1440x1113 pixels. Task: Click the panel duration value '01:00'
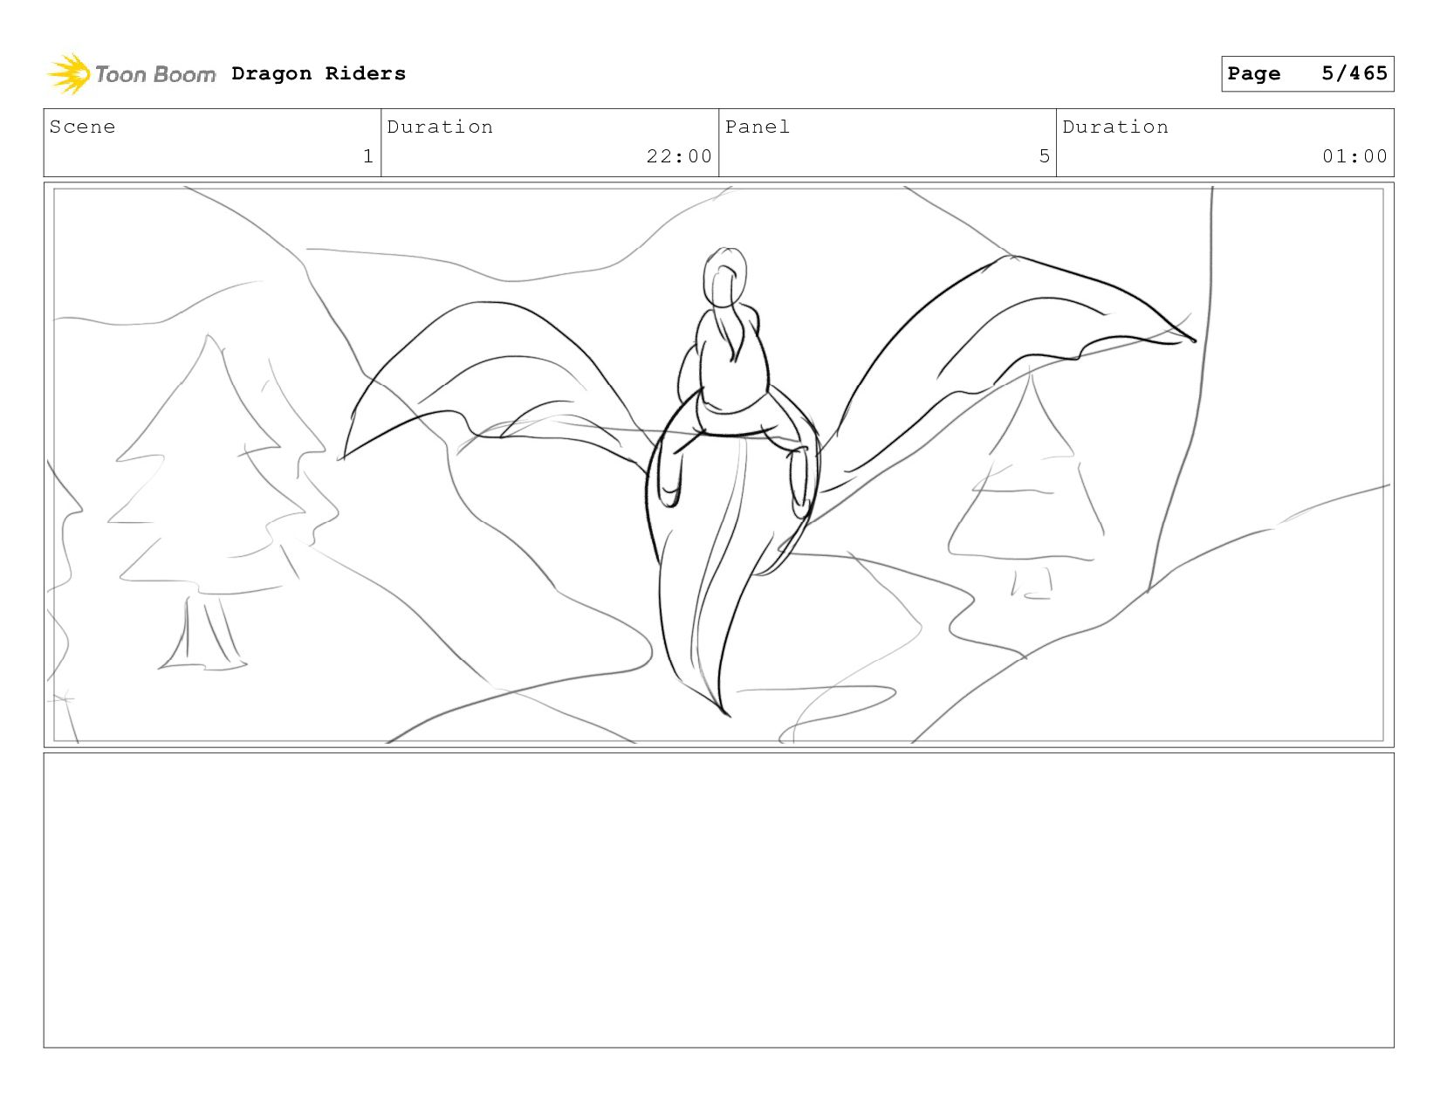[1354, 156]
